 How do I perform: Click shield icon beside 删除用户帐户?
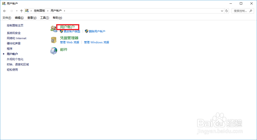click(87, 31)
